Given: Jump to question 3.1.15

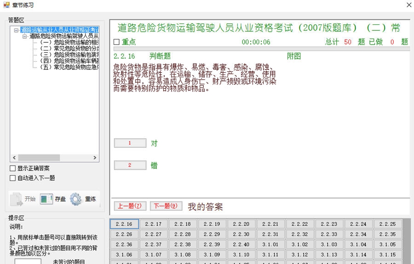Looking at the screenshot, I should coord(388,255).
